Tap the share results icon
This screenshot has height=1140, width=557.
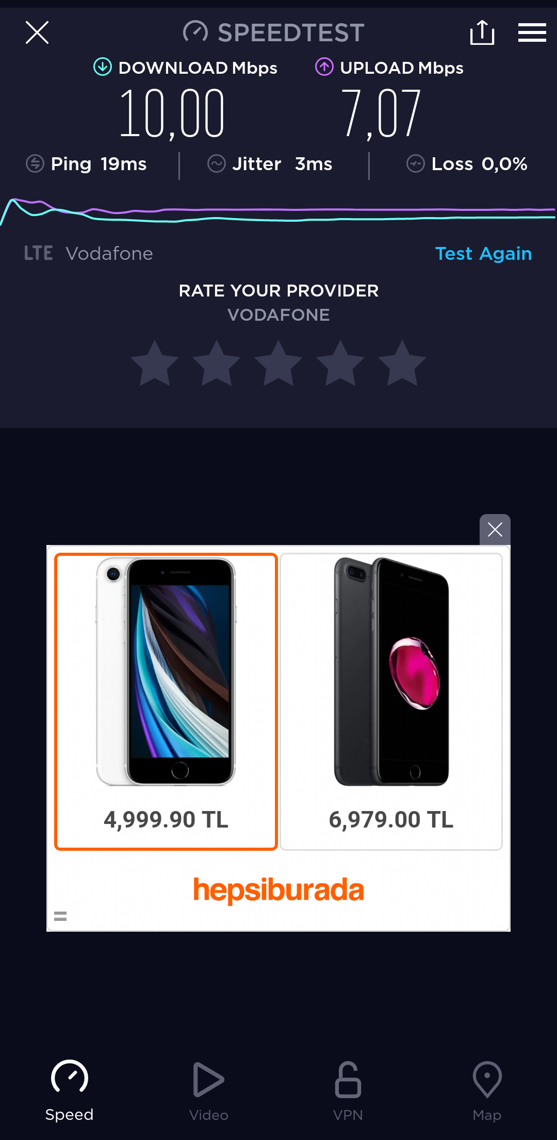pyautogui.click(x=482, y=32)
